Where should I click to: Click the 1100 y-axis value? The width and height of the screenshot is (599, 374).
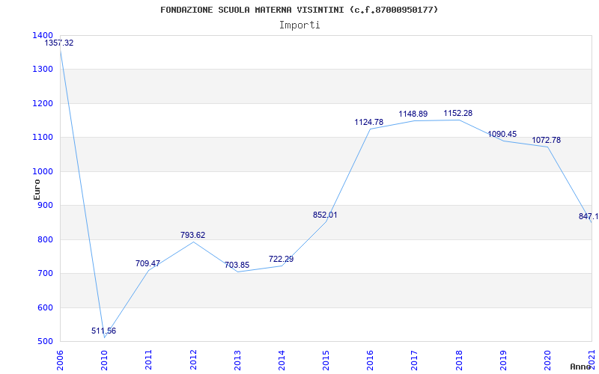point(43,138)
